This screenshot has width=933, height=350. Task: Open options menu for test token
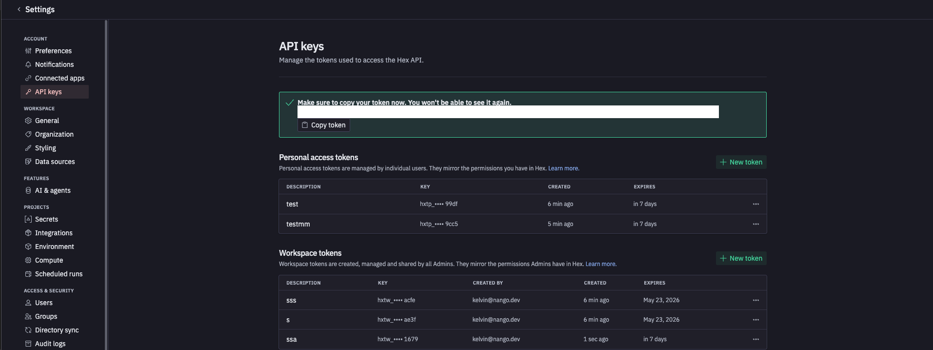click(x=756, y=204)
